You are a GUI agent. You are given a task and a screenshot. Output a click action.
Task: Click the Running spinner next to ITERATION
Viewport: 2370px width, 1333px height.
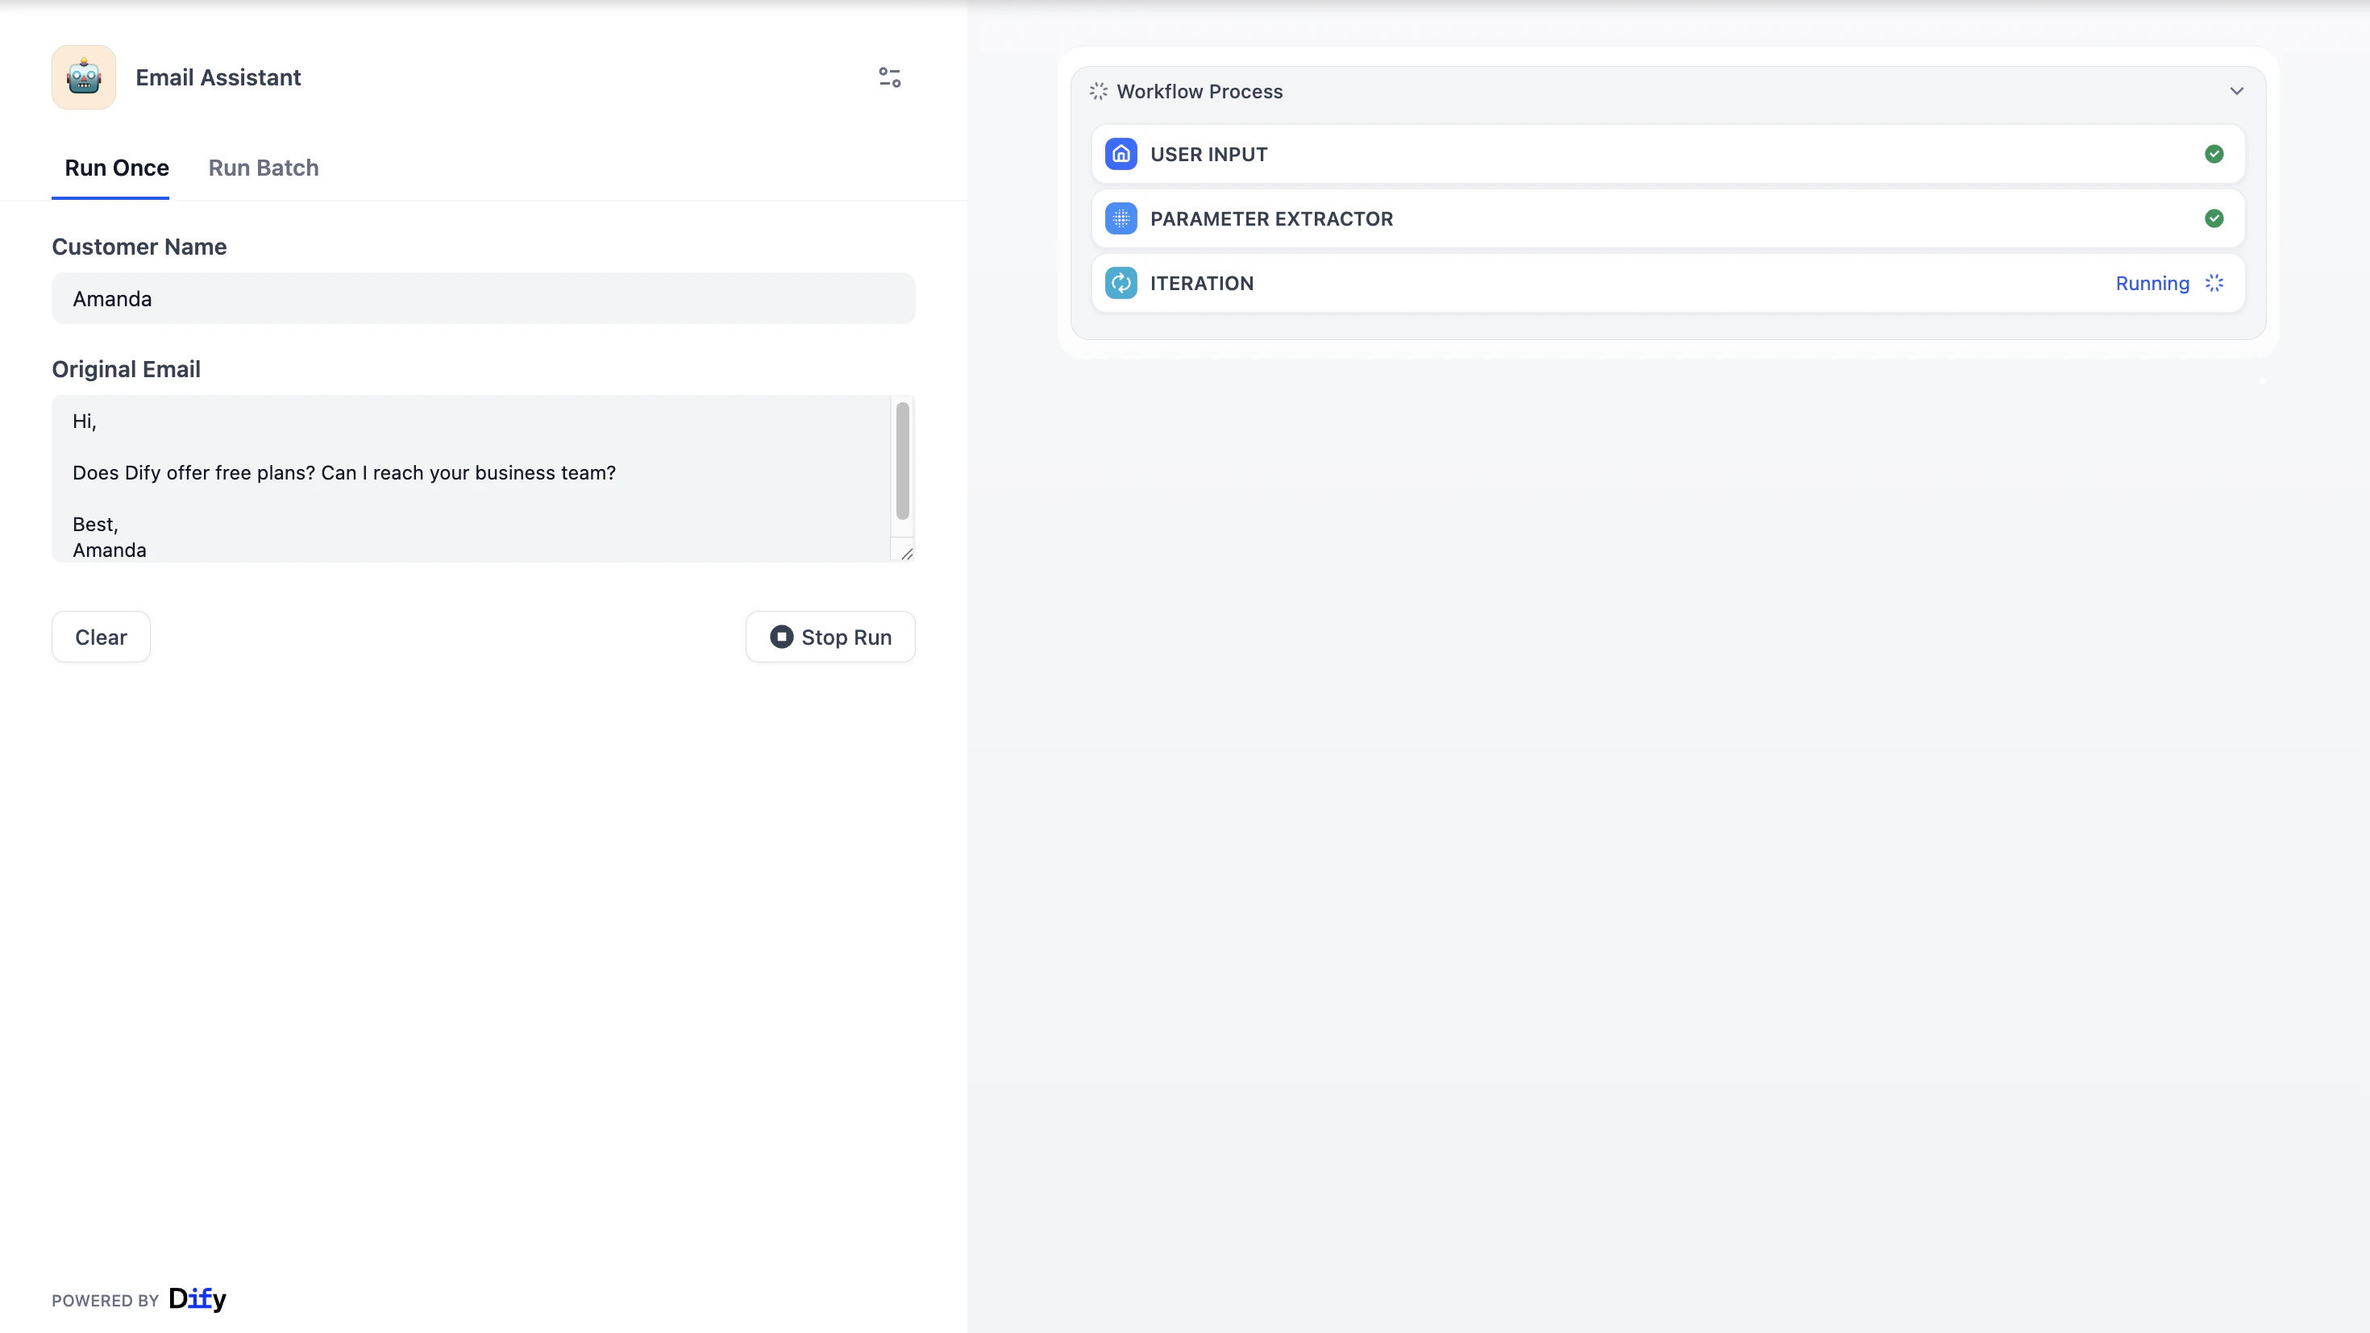click(x=2214, y=284)
